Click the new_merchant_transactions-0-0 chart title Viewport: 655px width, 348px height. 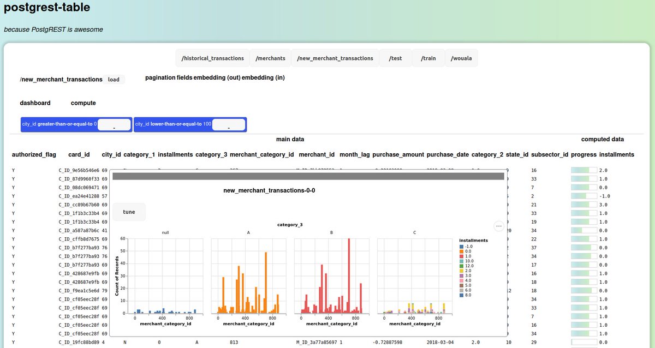point(269,190)
